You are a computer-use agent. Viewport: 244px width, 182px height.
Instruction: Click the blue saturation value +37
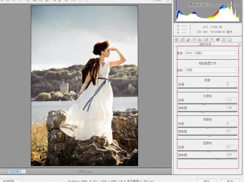click(x=232, y=155)
